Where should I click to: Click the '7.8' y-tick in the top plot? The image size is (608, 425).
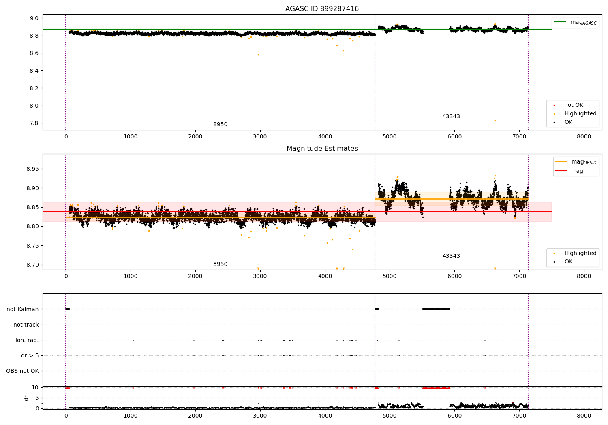pyautogui.click(x=34, y=123)
